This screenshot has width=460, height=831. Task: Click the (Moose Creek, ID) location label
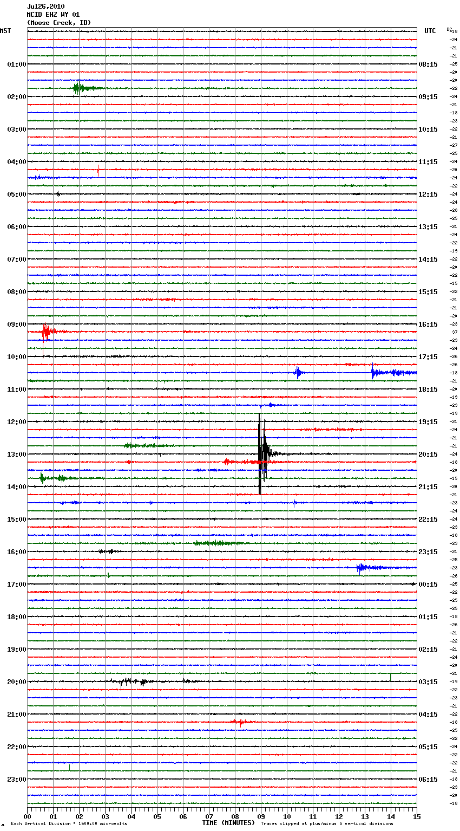59,23
